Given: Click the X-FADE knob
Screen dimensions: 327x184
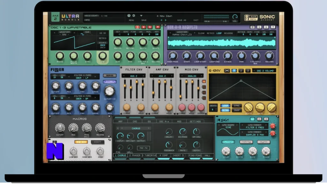Looking at the screenshot, I should pos(228,56).
